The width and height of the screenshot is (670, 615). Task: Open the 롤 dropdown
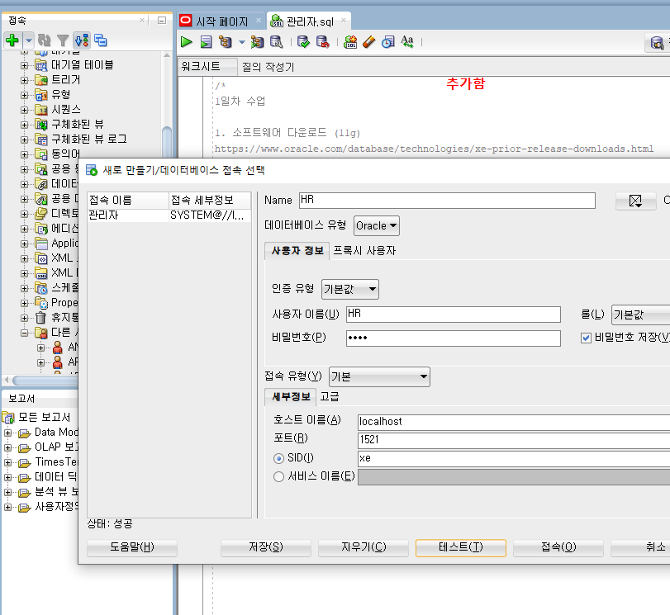click(x=640, y=315)
